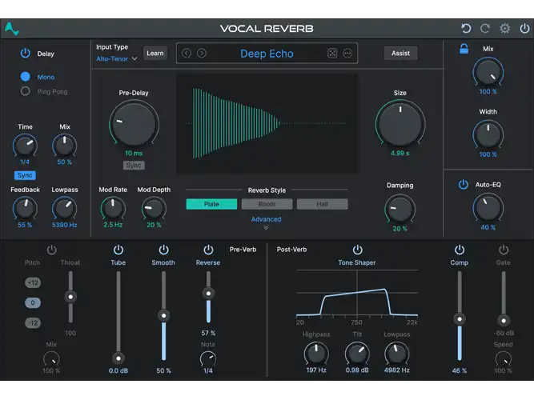Toggle the Delay power button
The height and width of the screenshot is (400, 534).
(25, 53)
